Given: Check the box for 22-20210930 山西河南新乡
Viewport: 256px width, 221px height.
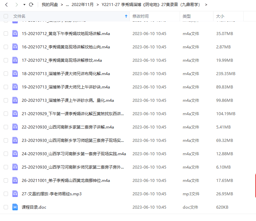Looking at the screenshot, I should (x=6, y=127).
